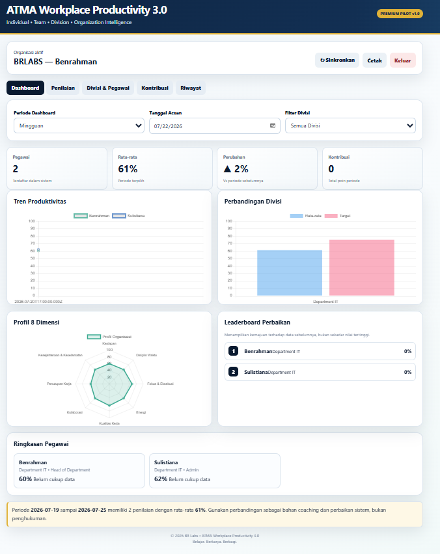Click the Cetak button
Screen dimensions: 440x554
click(374, 60)
